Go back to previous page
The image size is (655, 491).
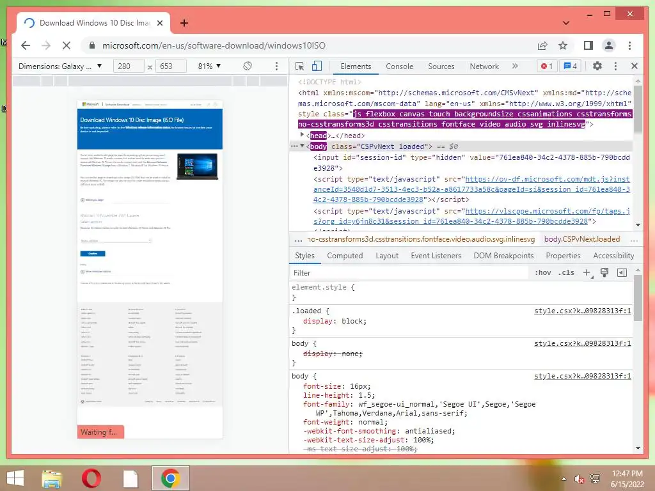coord(26,45)
